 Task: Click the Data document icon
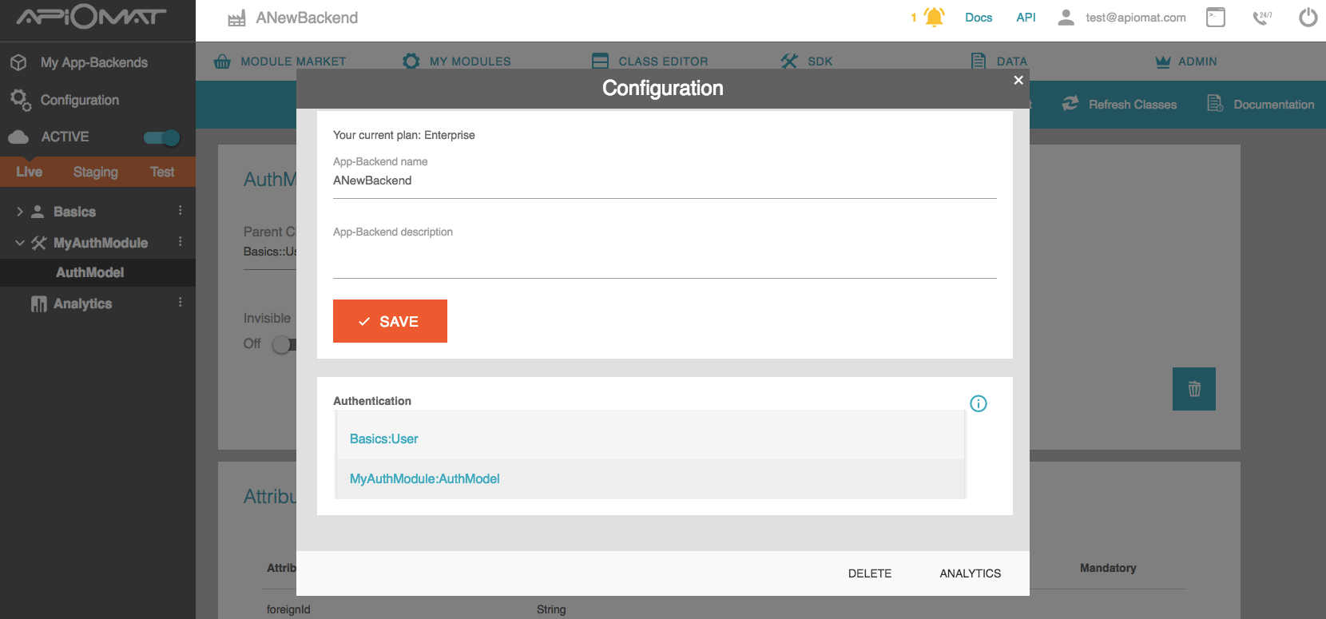(x=979, y=61)
